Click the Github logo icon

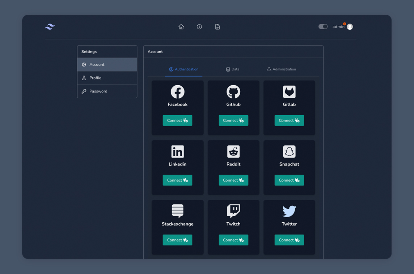tap(233, 92)
